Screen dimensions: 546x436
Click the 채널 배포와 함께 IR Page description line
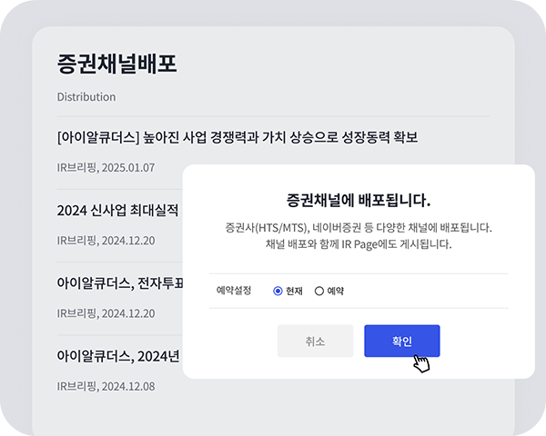(359, 244)
